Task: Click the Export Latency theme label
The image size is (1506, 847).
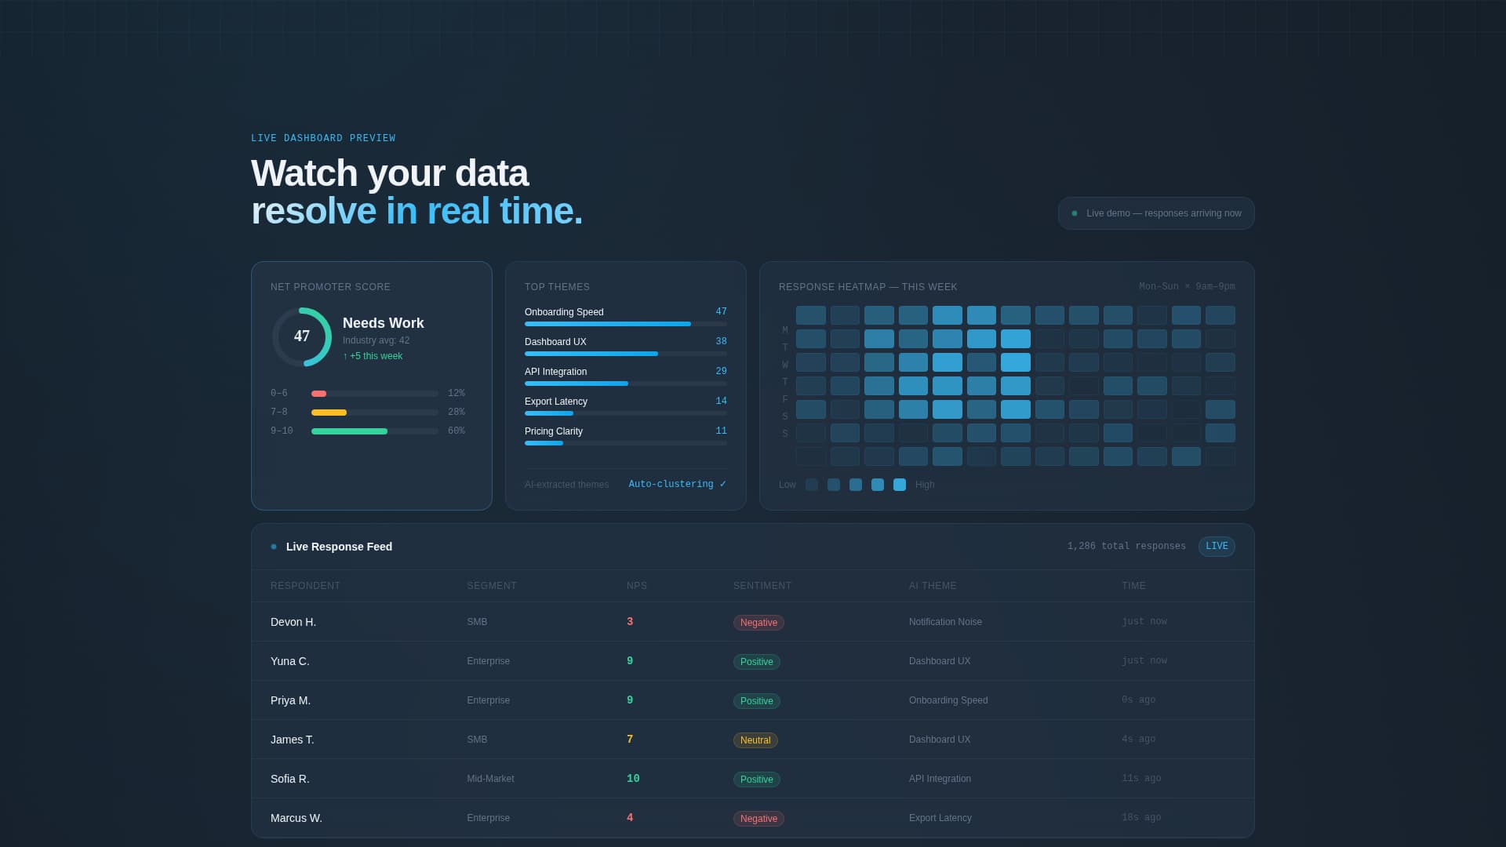Action: pos(556,402)
